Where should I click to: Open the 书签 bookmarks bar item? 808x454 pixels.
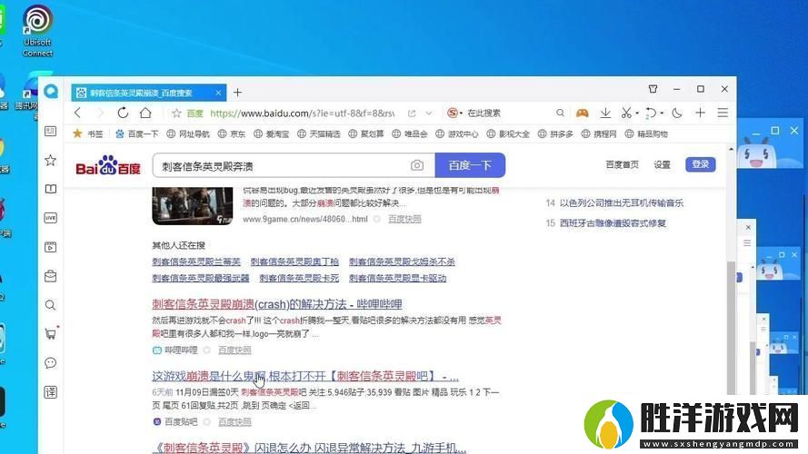coord(88,133)
